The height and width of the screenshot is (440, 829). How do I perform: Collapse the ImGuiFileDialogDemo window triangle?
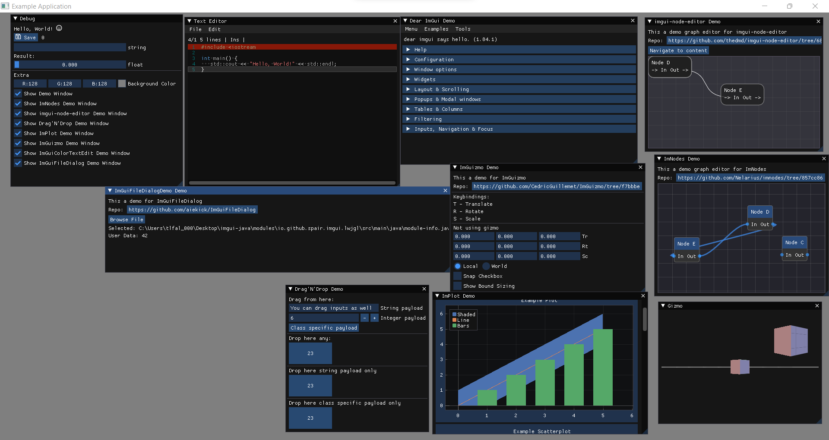pyautogui.click(x=110, y=190)
